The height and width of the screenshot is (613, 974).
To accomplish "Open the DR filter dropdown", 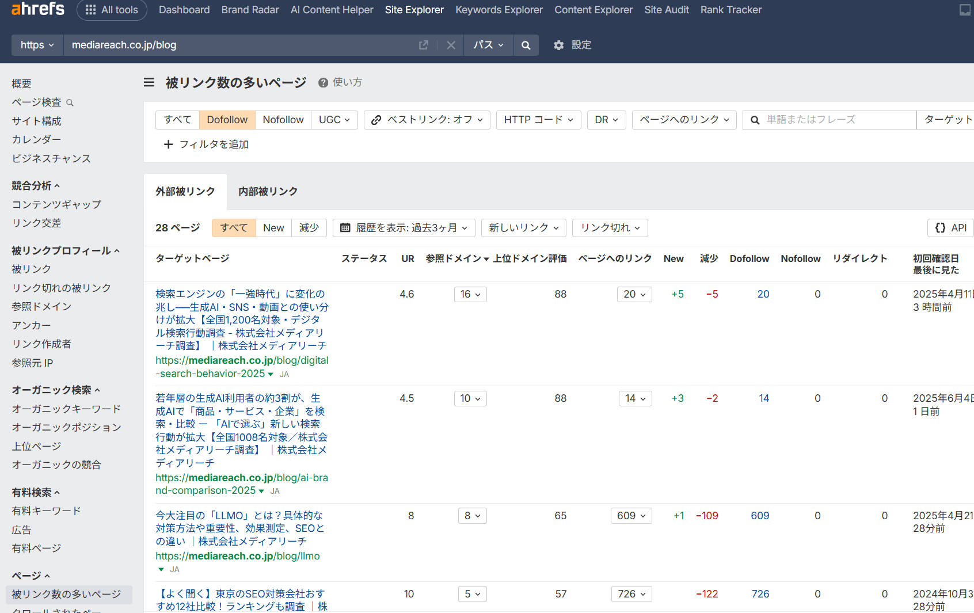I will [607, 120].
